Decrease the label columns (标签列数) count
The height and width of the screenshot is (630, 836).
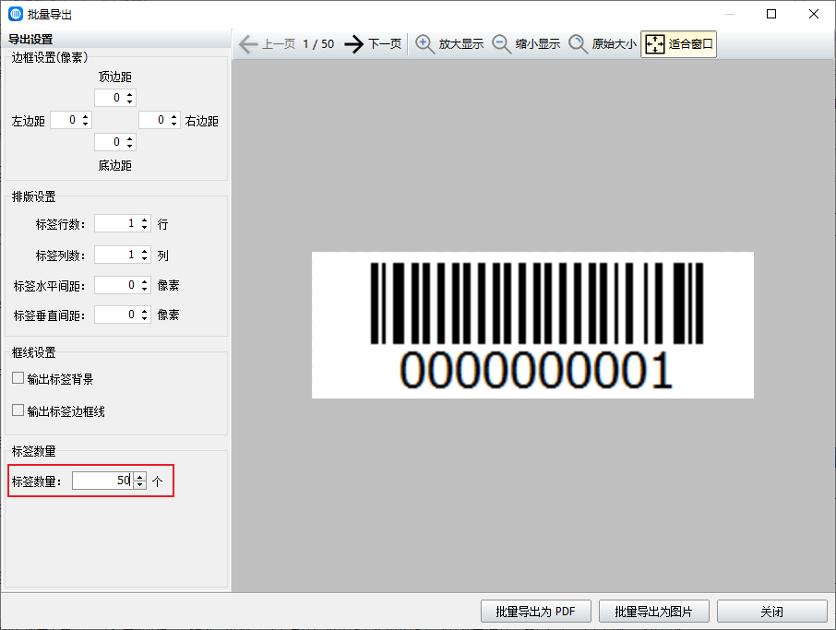(x=145, y=258)
